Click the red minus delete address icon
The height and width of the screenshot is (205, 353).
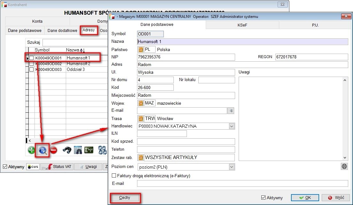(x=54, y=150)
